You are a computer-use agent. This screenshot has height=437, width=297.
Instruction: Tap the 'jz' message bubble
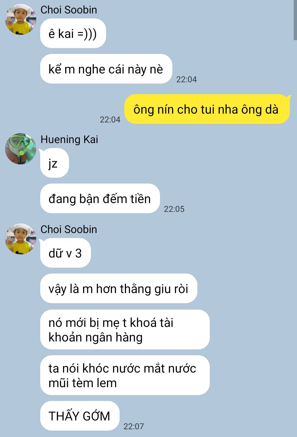pyautogui.click(x=54, y=163)
